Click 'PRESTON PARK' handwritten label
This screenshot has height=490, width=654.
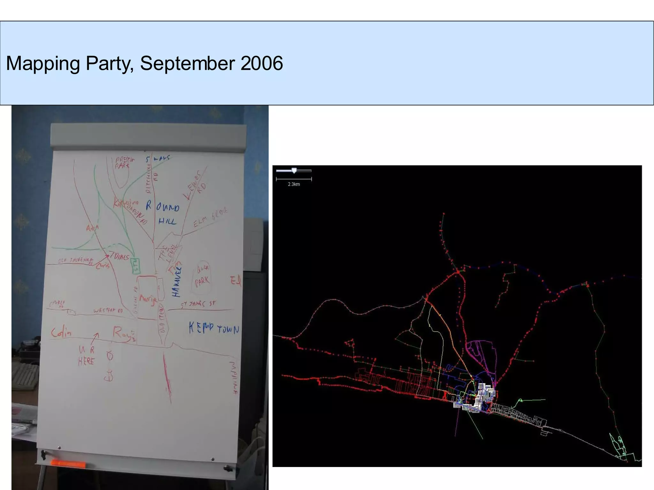[x=125, y=162]
